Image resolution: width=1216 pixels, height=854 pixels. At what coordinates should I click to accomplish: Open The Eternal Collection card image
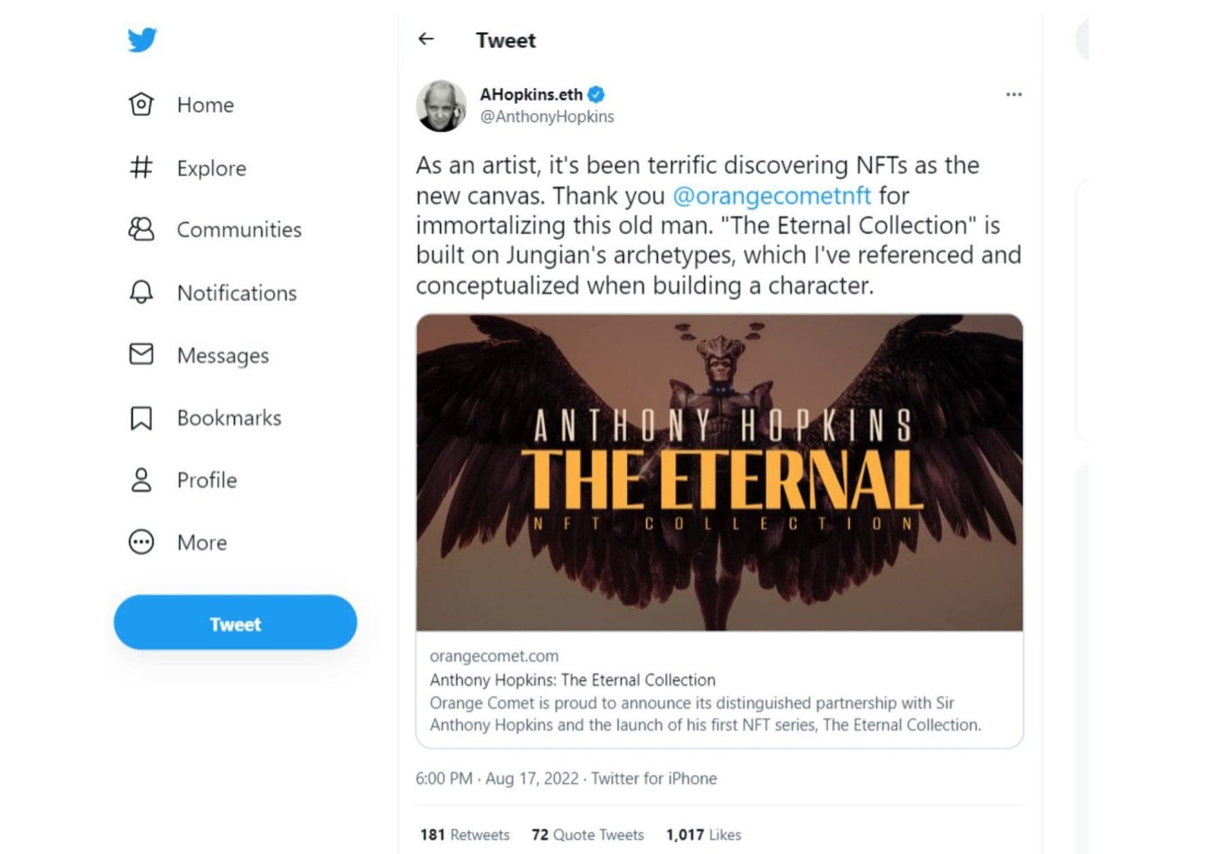pos(719,473)
